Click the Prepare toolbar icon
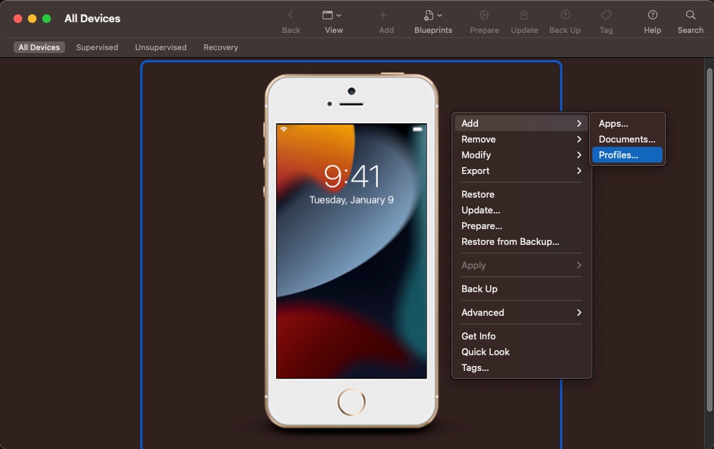Screen dimensions: 714x449 (x=484, y=15)
